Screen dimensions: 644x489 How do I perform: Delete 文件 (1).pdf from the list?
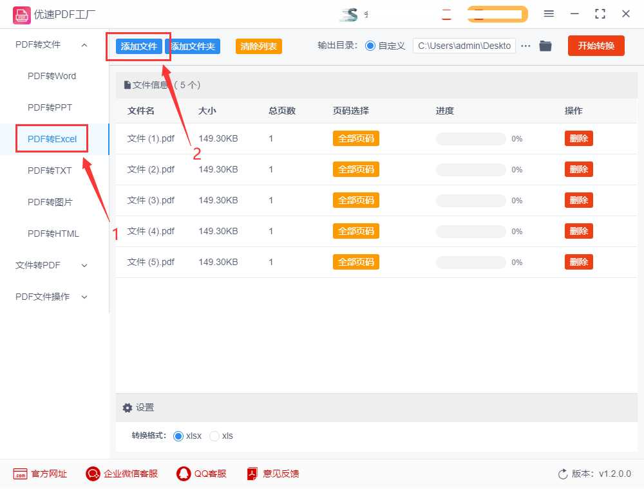click(579, 139)
